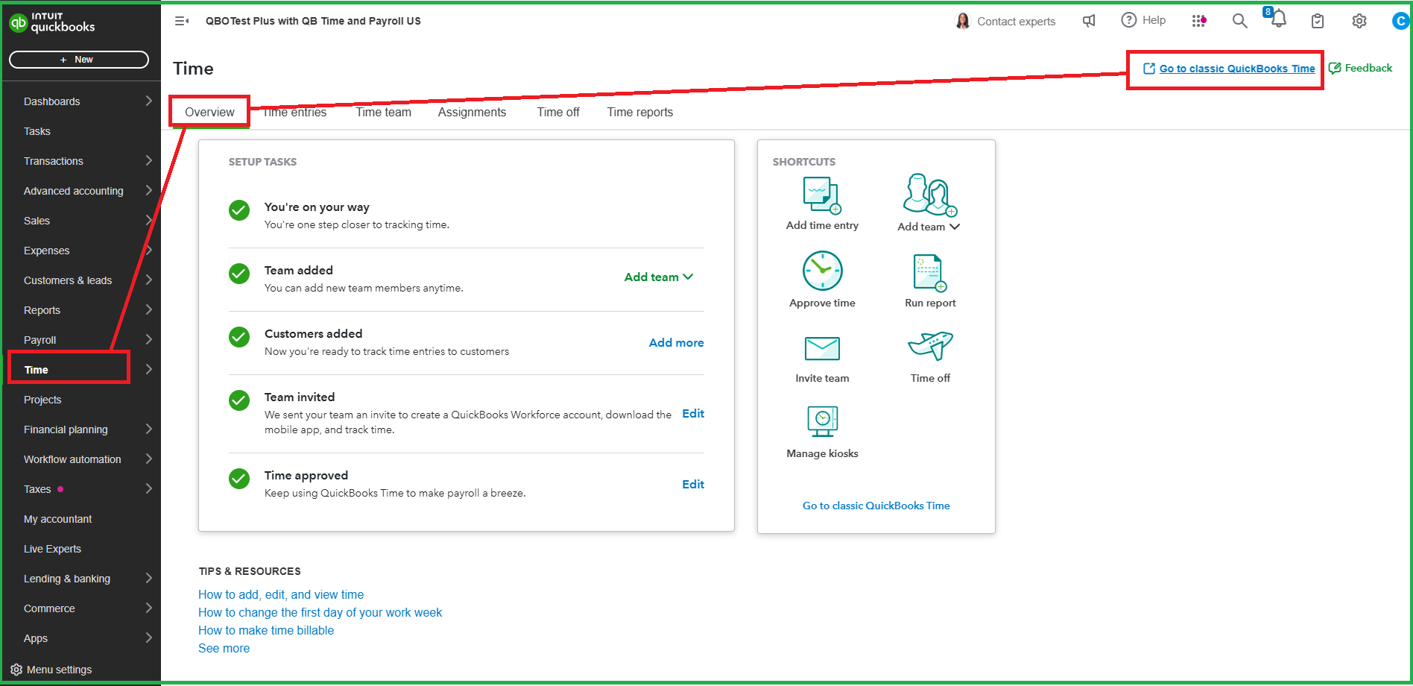Expand the Dashboards sidebar chevron

[x=148, y=101]
